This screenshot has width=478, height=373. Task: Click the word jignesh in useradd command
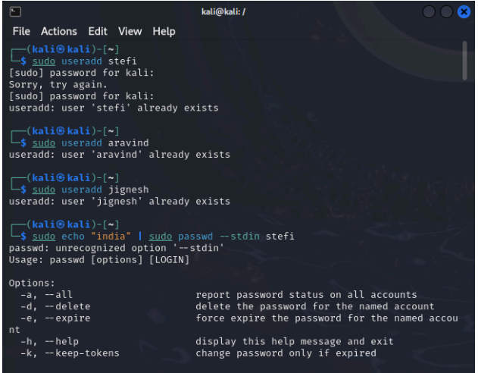[128, 190]
